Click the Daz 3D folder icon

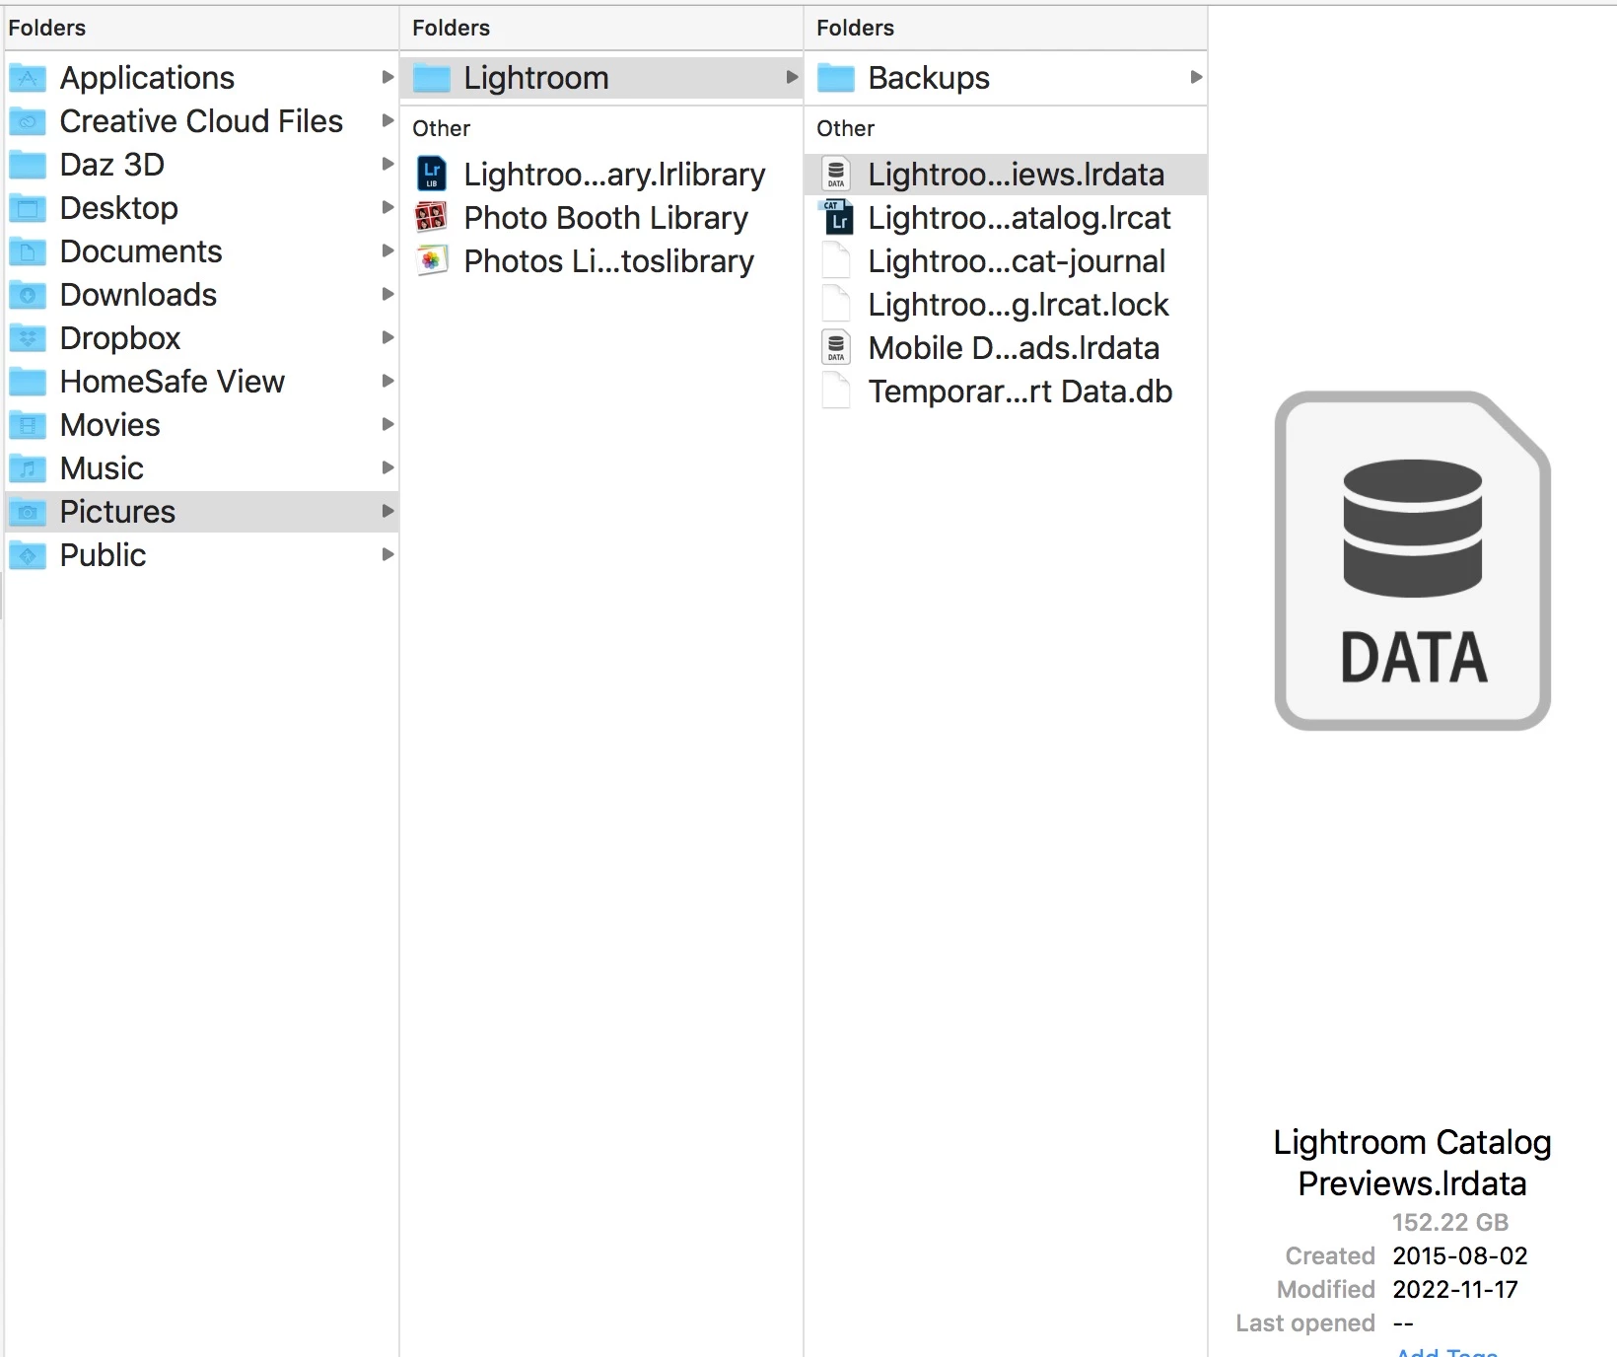coord(28,165)
